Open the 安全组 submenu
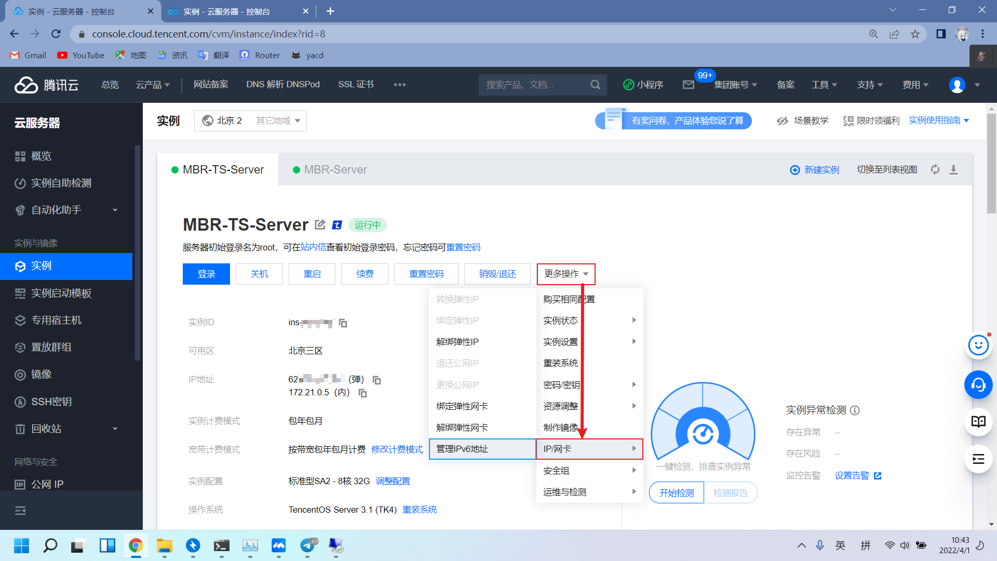The width and height of the screenshot is (997, 561). click(589, 471)
